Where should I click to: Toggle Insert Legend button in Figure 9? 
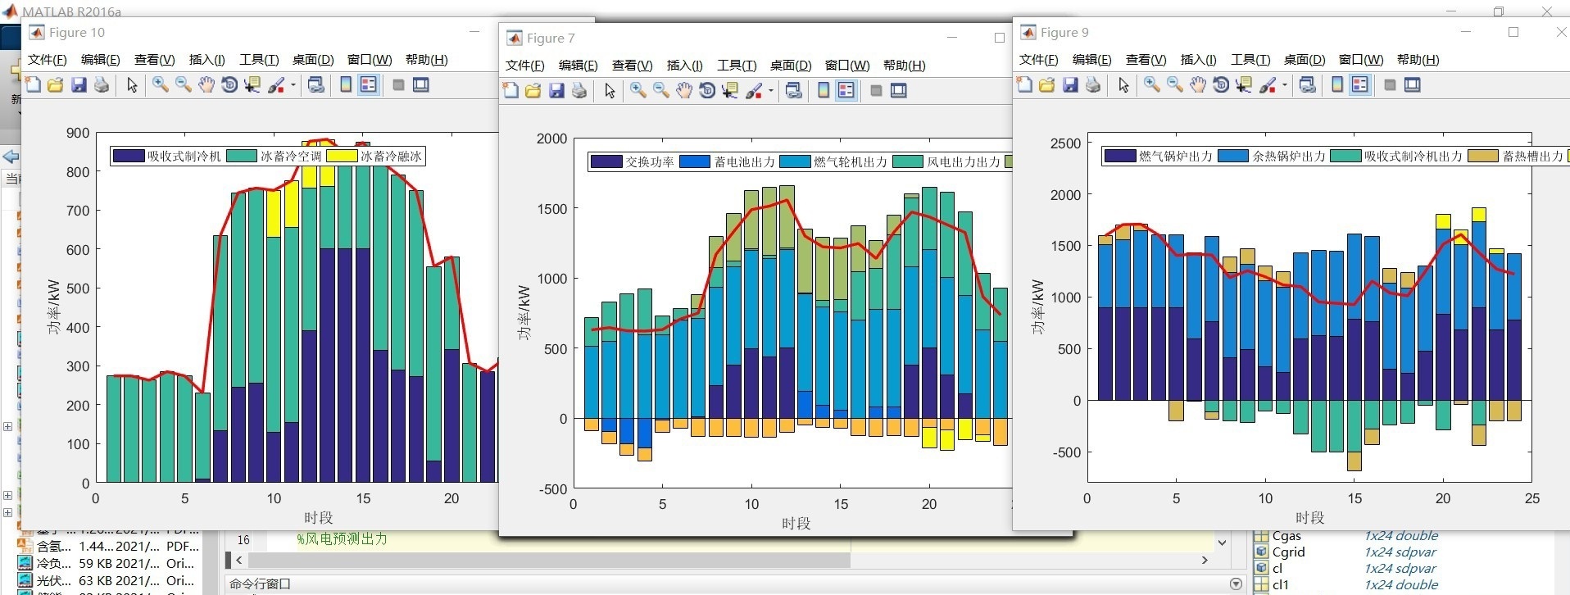(x=1360, y=84)
